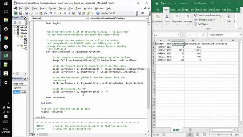
Task: Select cell D1 previousPdAmt
Action: (x=193, y=44)
